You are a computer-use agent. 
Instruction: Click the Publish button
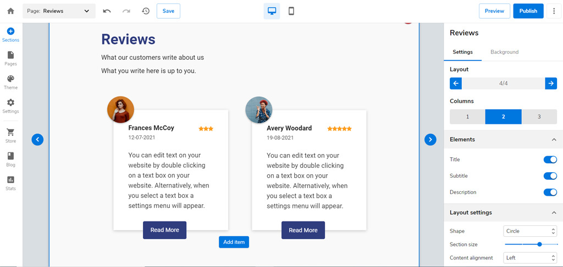point(528,11)
